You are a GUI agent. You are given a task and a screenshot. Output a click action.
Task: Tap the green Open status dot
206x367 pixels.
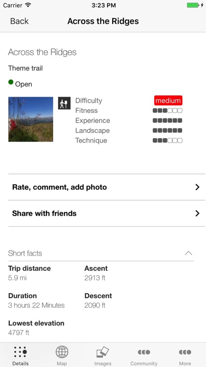pyautogui.click(x=11, y=82)
